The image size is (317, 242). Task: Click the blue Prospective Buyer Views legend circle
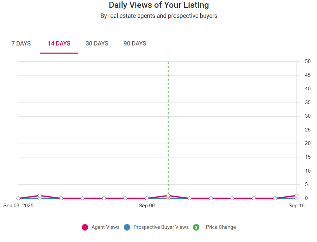(x=127, y=228)
